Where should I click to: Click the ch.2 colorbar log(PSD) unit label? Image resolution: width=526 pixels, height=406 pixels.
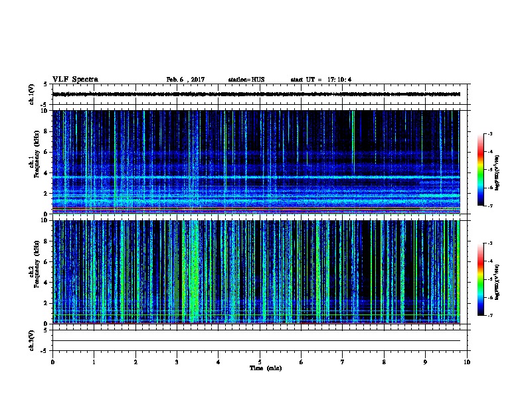pyautogui.click(x=497, y=282)
